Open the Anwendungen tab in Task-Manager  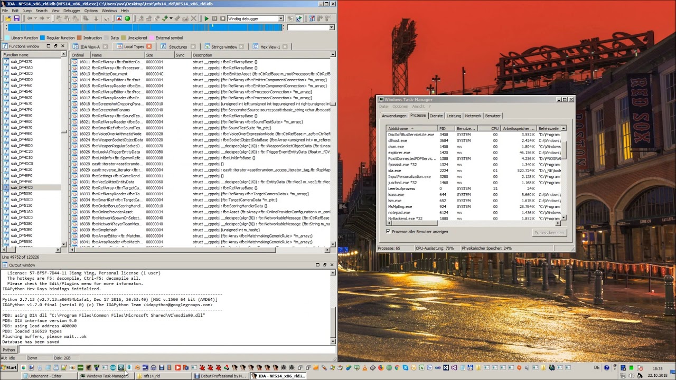394,116
